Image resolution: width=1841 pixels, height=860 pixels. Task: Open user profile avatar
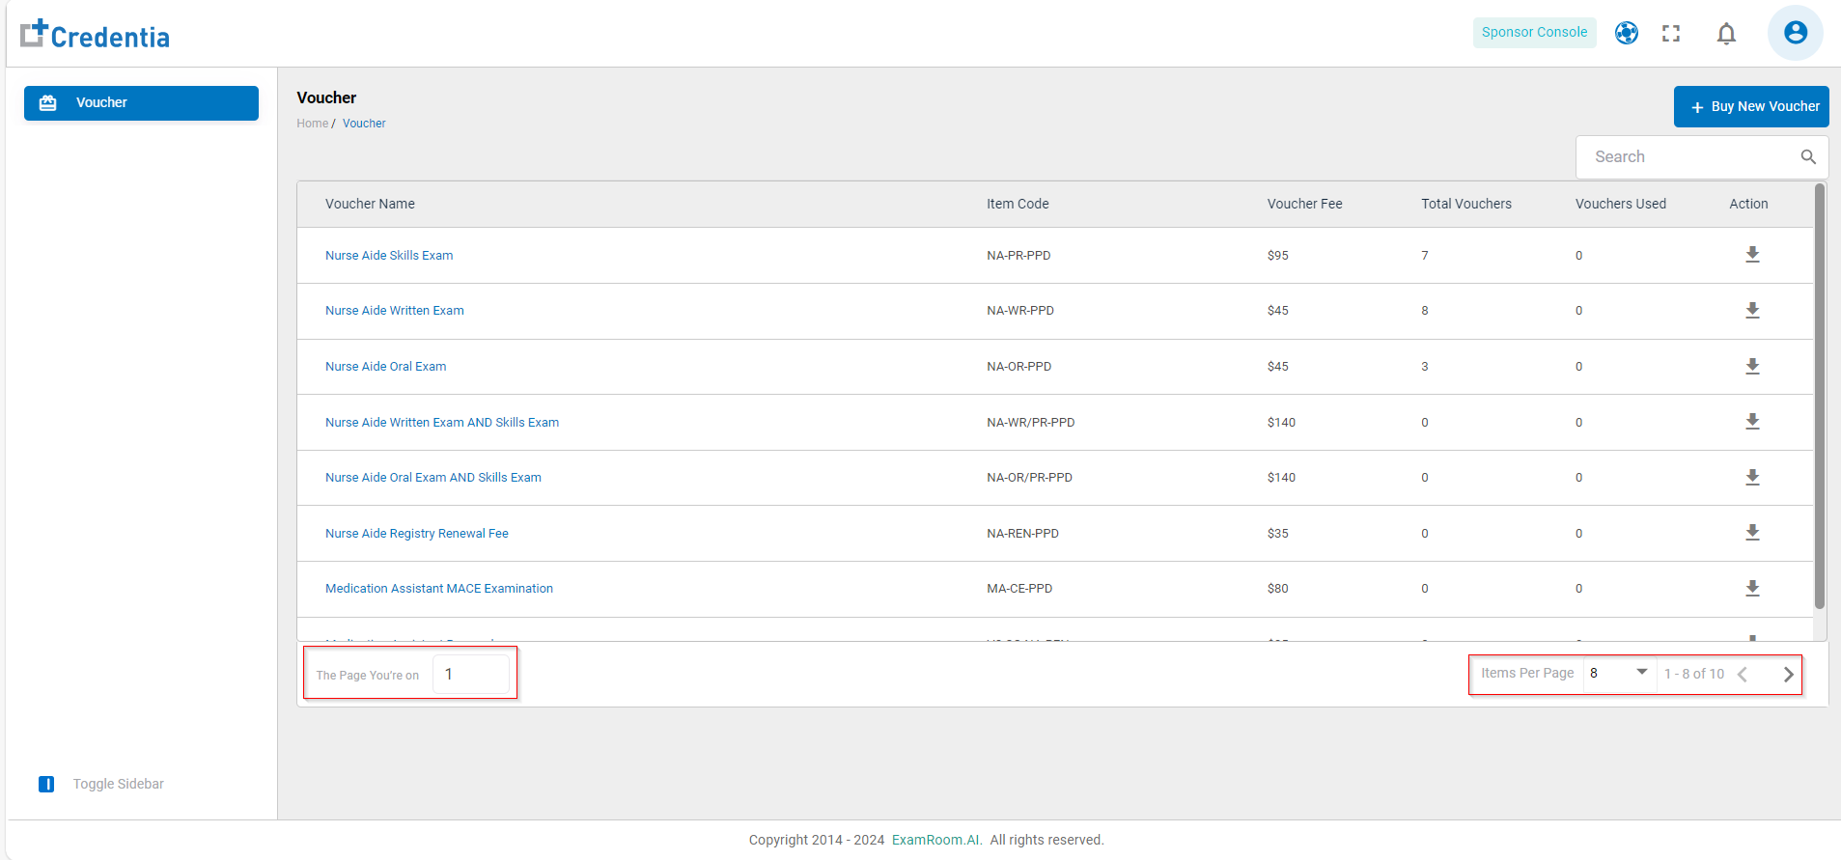[1796, 33]
